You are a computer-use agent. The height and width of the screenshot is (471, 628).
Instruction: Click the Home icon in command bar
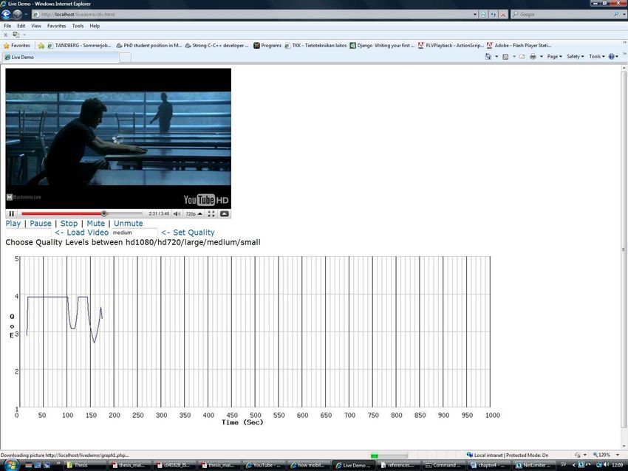pyautogui.click(x=488, y=57)
